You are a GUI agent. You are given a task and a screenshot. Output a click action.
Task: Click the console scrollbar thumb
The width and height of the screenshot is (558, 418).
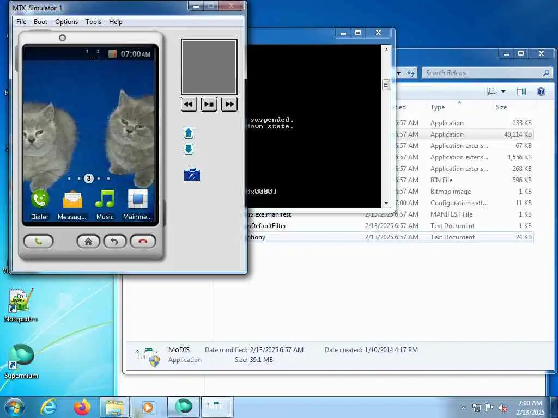tap(386, 85)
